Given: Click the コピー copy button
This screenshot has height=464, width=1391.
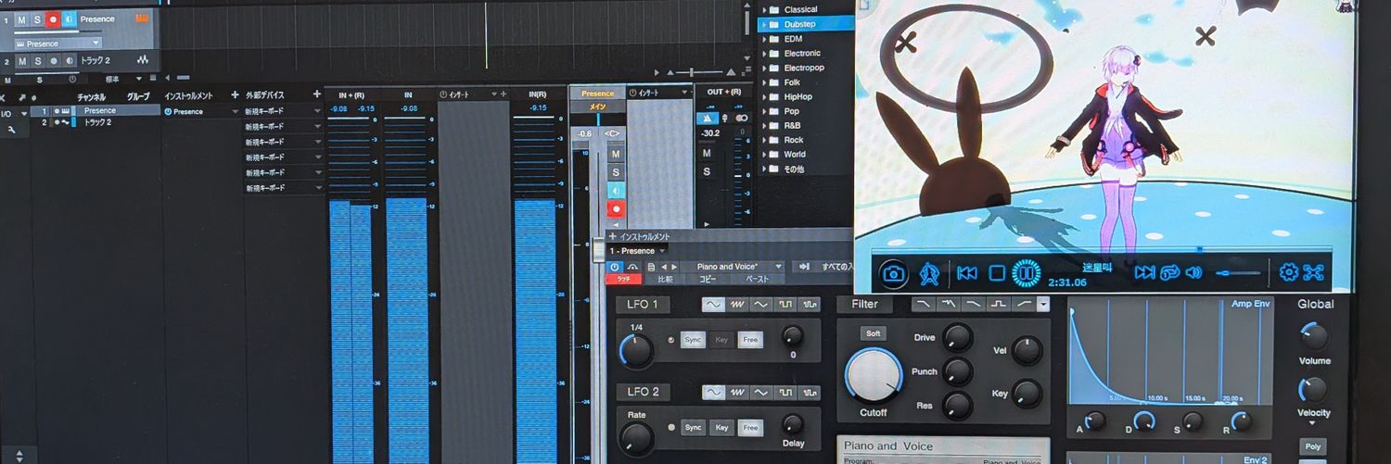Looking at the screenshot, I should pyautogui.click(x=708, y=279).
